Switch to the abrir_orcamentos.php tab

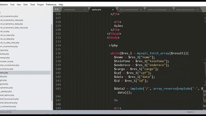tap(129, 10)
